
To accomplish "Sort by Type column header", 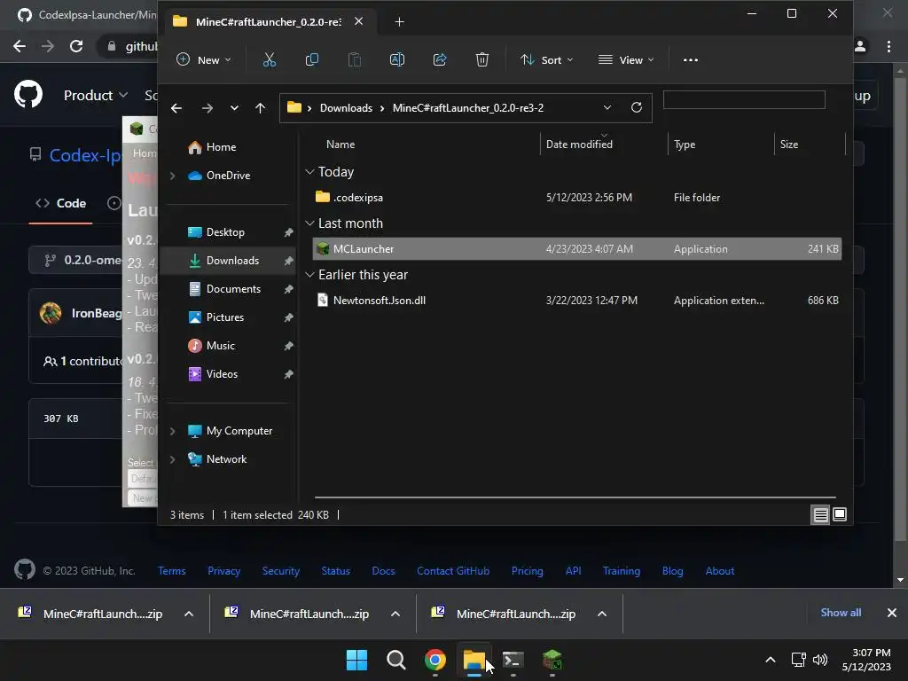I will [x=685, y=145].
